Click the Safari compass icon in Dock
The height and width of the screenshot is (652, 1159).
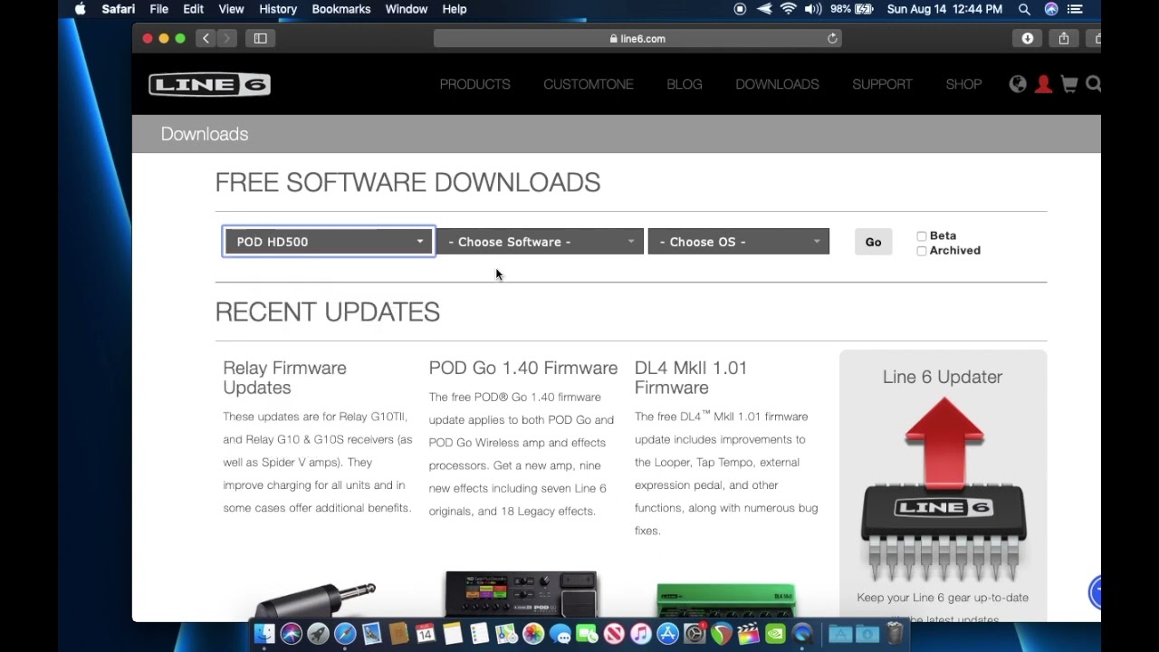tap(345, 633)
